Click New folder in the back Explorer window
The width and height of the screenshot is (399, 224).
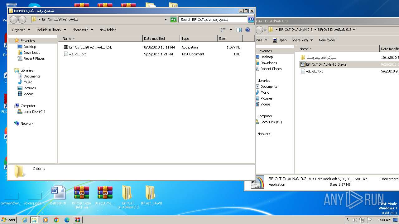click(327, 40)
